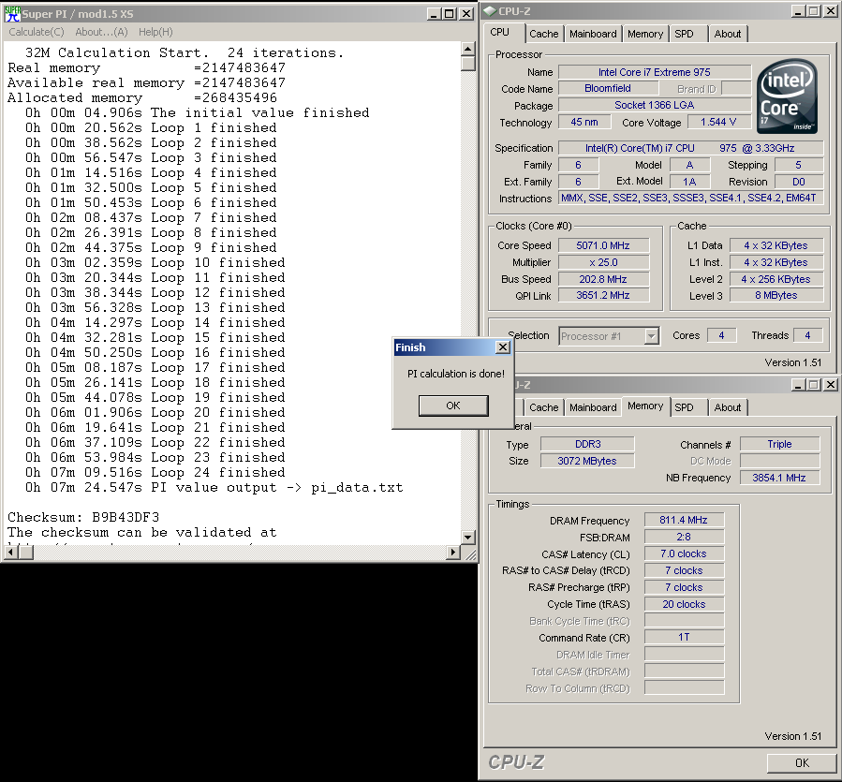
Task: Close the Super PI window
Action: [466, 14]
